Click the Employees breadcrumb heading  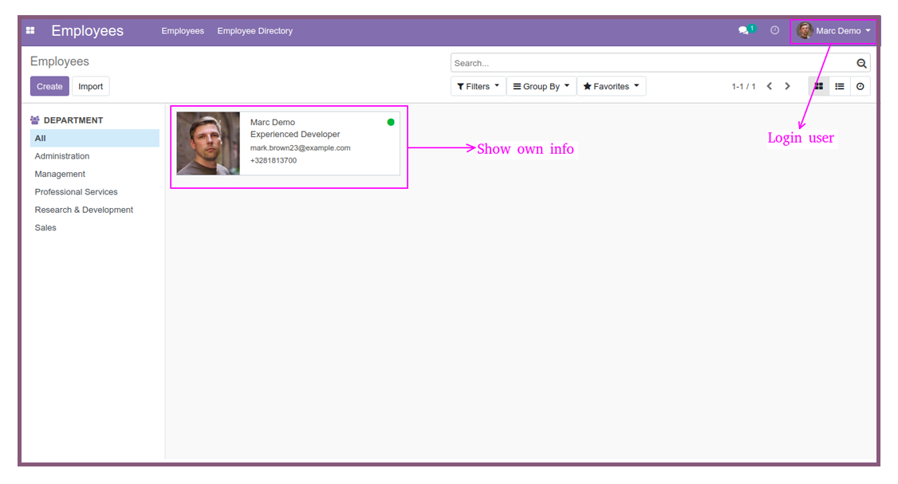[60, 61]
